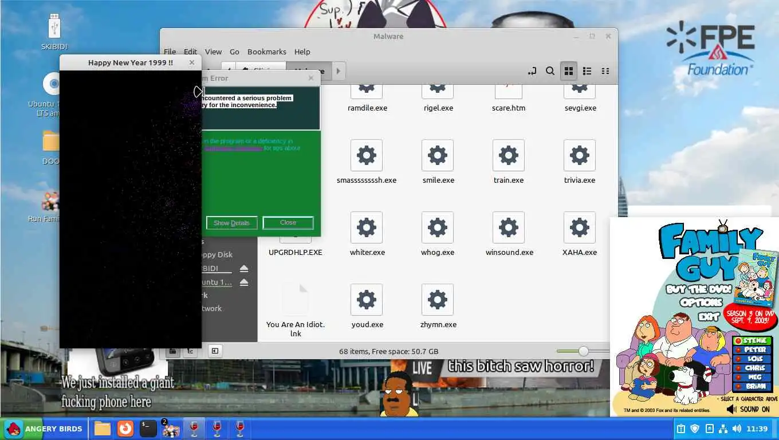This screenshot has width=779, height=440.
Task: Open the terminal from the taskbar
Action: pyautogui.click(x=148, y=429)
